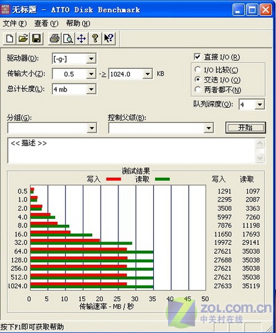
Task: Maximize the ATTO Disk Benchmark window
Action: point(252,10)
